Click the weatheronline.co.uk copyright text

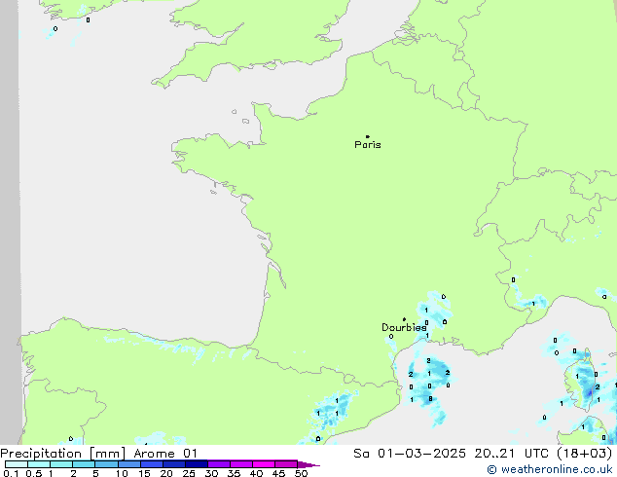550,469
